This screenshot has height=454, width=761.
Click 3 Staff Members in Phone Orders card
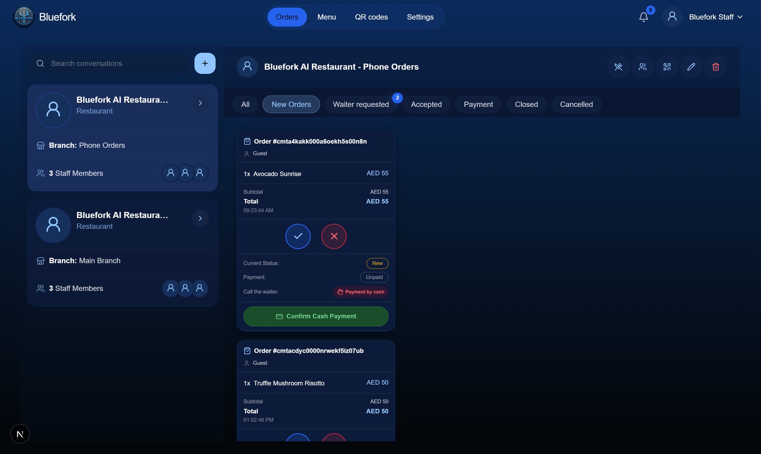click(x=76, y=173)
